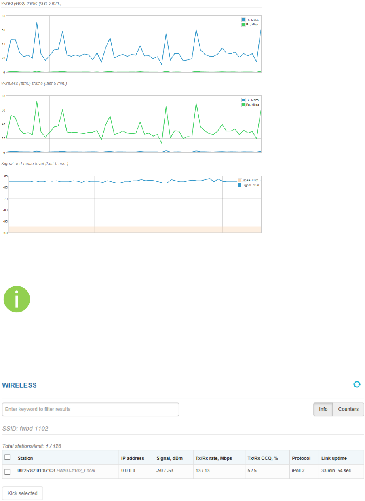The image size is (365, 501).
Task: Switch to the Counters tab
Action: click(x=348, y=409)
